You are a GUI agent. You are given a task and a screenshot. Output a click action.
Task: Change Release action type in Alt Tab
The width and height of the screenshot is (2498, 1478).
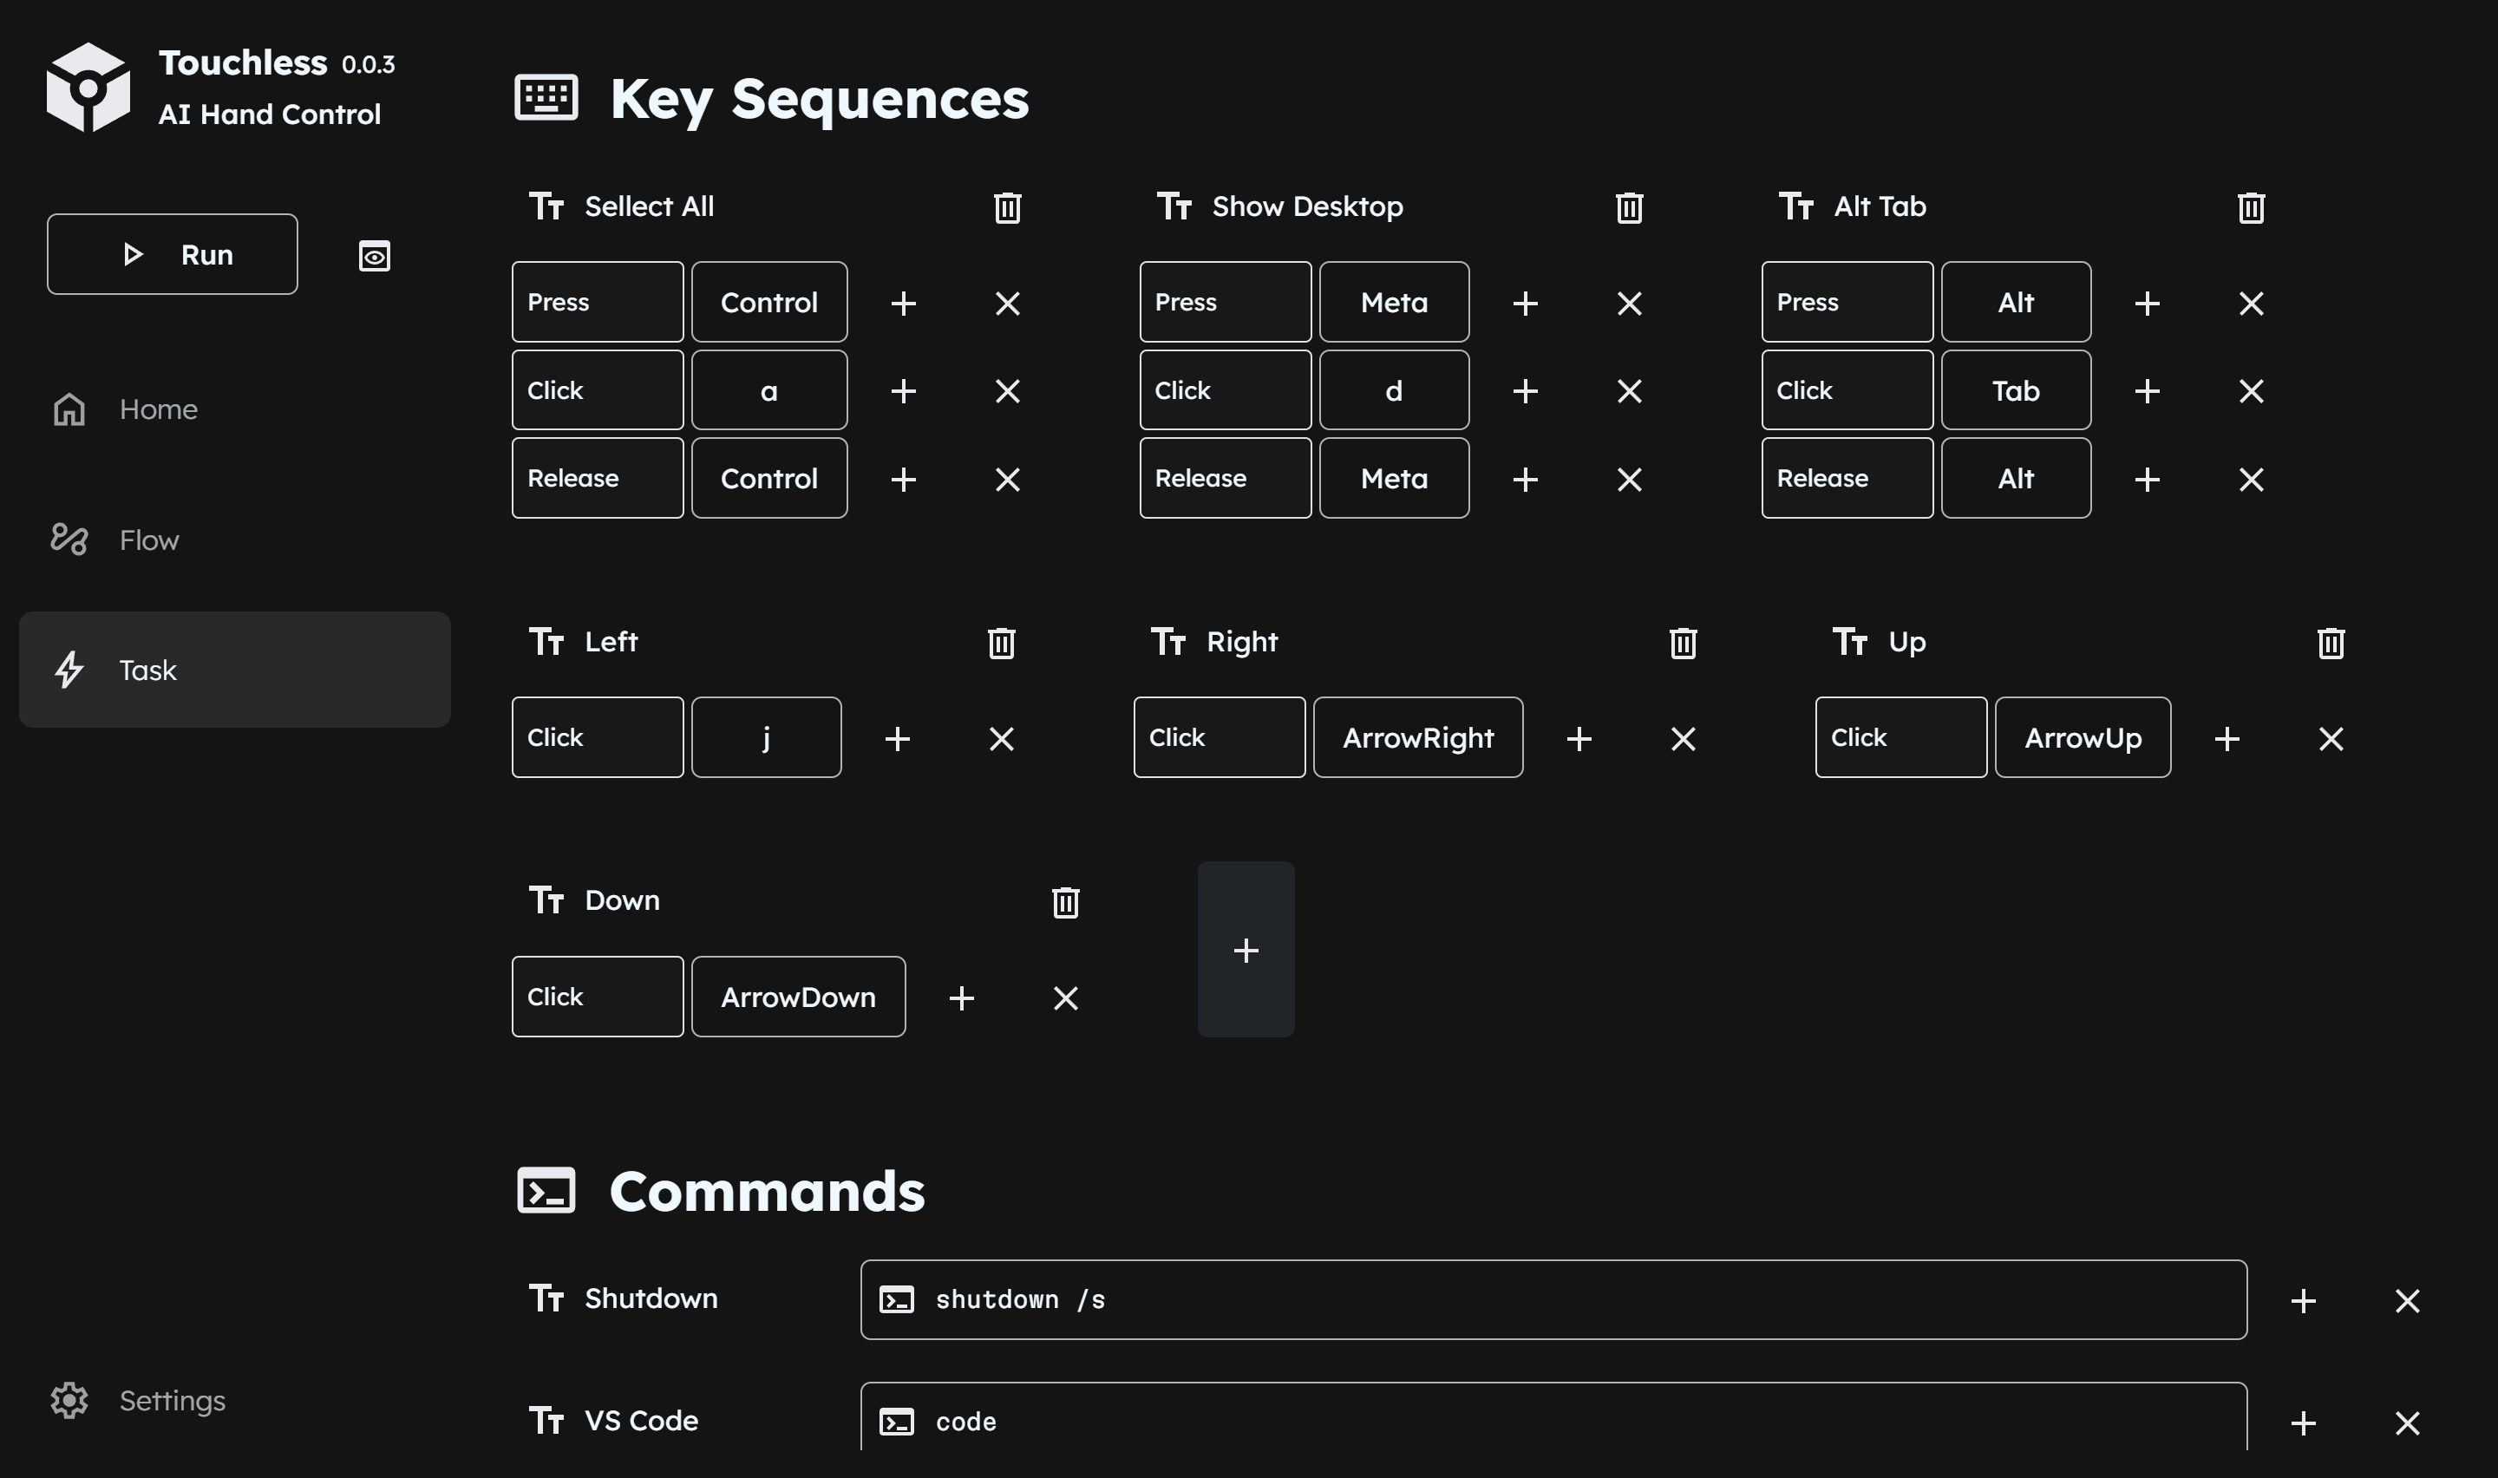(x=1846, y=478)
